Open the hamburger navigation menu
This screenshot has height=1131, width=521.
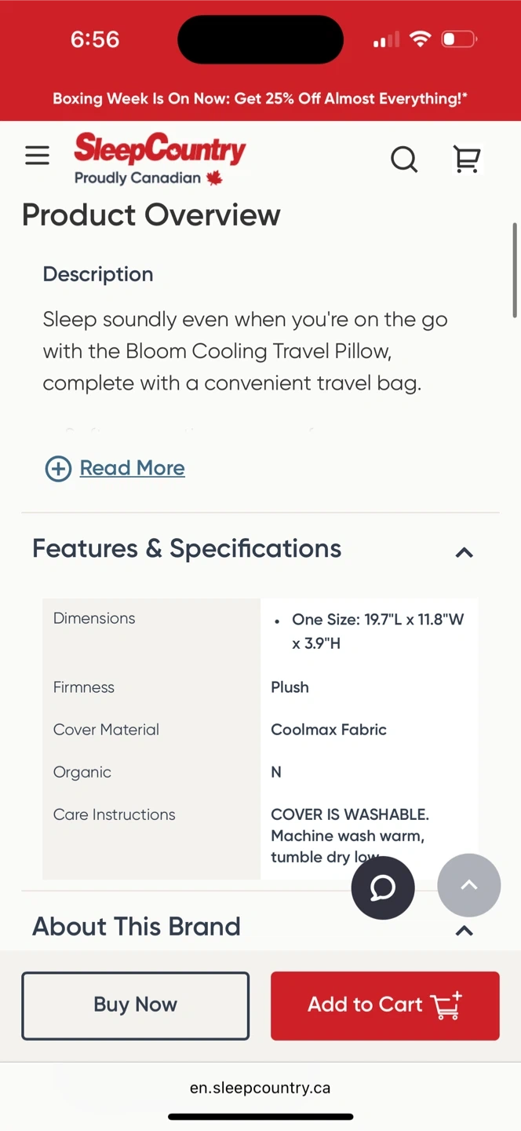[x=37, y=156]
